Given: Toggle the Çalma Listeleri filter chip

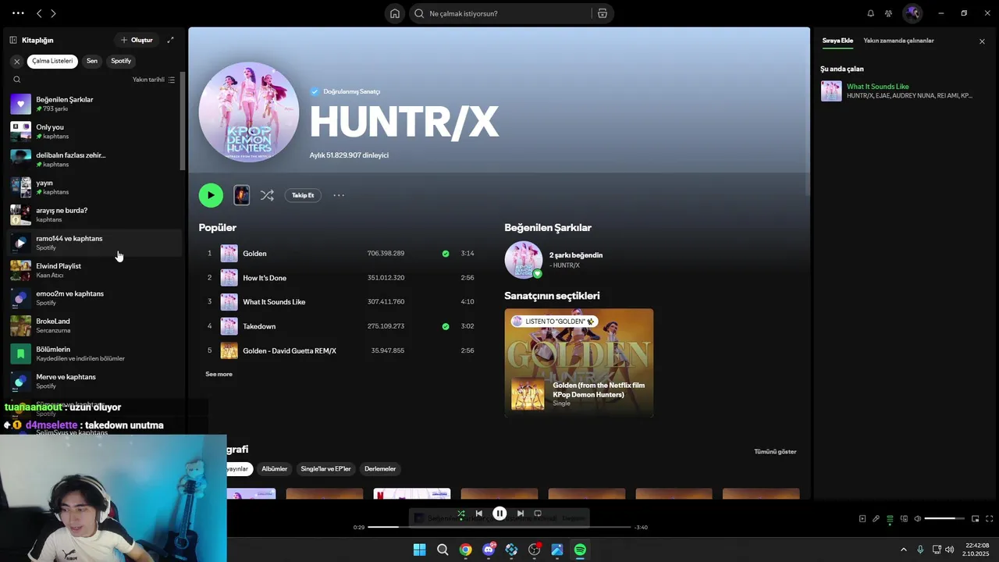Looking at the screenshot, I should pos(52,61).
